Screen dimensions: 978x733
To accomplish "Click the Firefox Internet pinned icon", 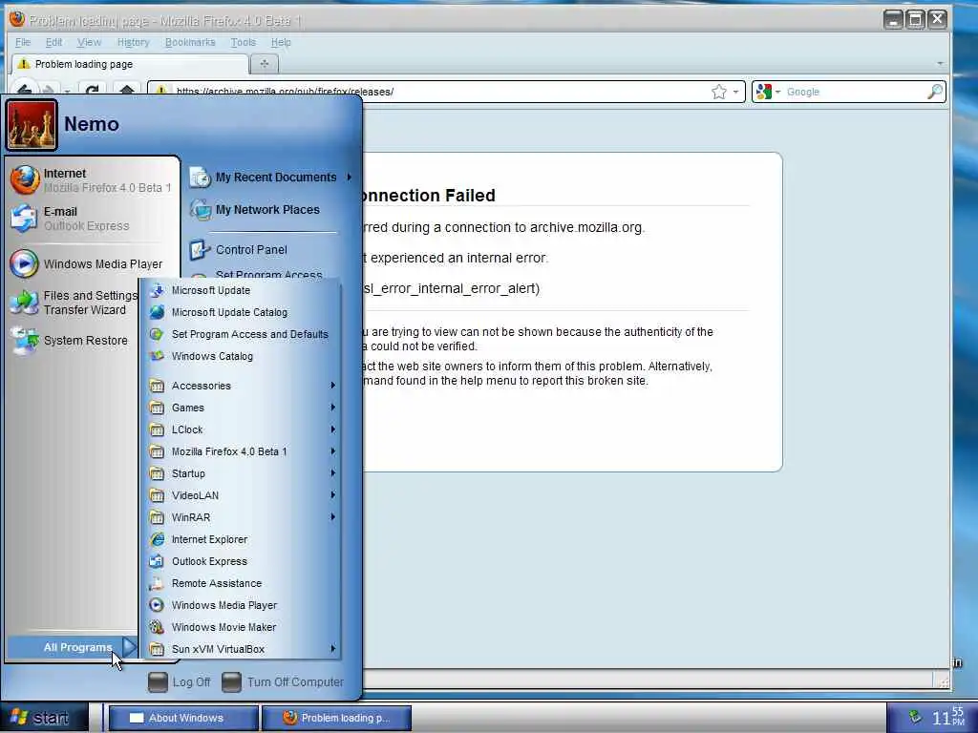I will point(25,180).
